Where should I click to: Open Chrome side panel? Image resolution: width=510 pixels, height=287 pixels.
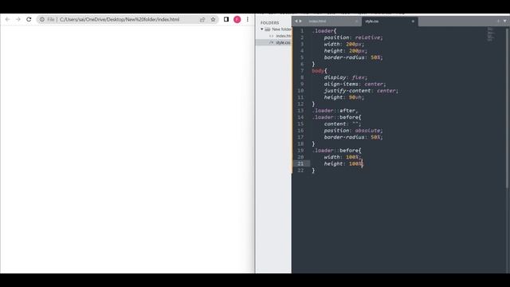226,19
